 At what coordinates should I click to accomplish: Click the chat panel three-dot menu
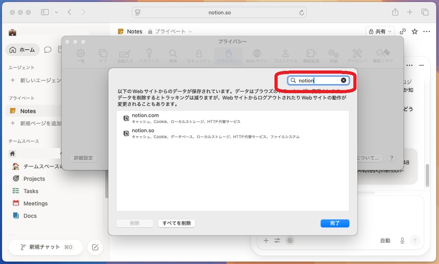[x=409, y=65]
